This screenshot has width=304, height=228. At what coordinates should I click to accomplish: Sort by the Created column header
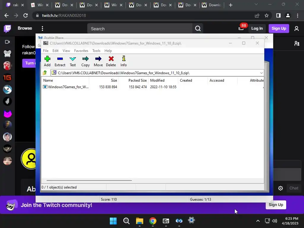[193, 80]
